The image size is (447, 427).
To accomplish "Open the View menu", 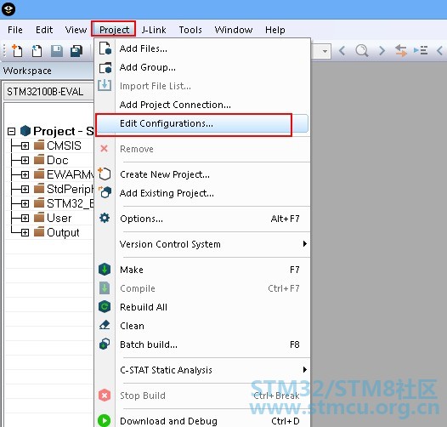I will coord(76,30).
